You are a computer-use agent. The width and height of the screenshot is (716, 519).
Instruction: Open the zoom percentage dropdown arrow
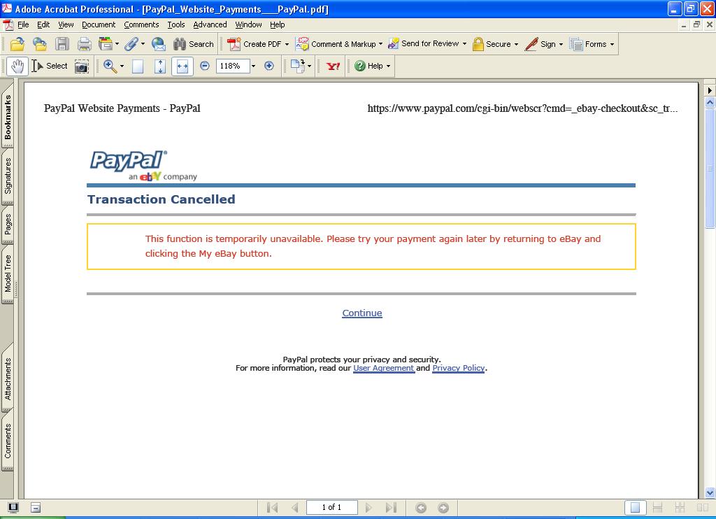253,66
